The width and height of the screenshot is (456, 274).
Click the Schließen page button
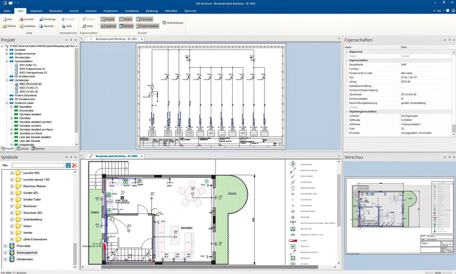pyautogui.click(x=27, y=26)
